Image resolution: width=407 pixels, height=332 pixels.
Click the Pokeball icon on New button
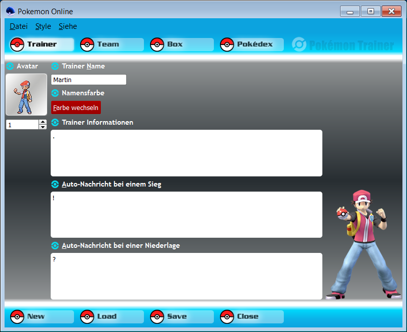coord(17,317)
